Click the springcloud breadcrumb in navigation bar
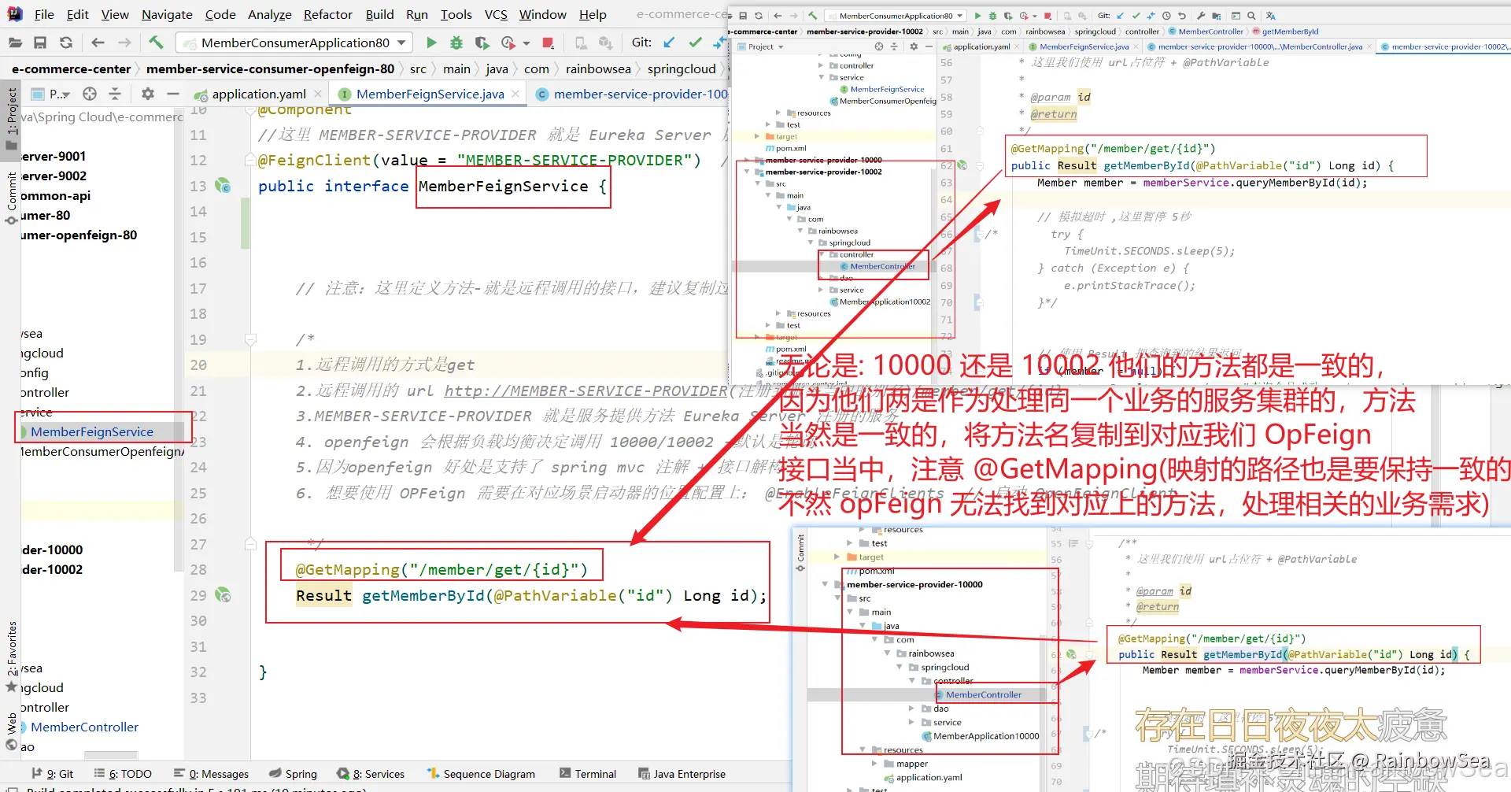This screenshot has height=792, width=1511. [x=682, y=68]
